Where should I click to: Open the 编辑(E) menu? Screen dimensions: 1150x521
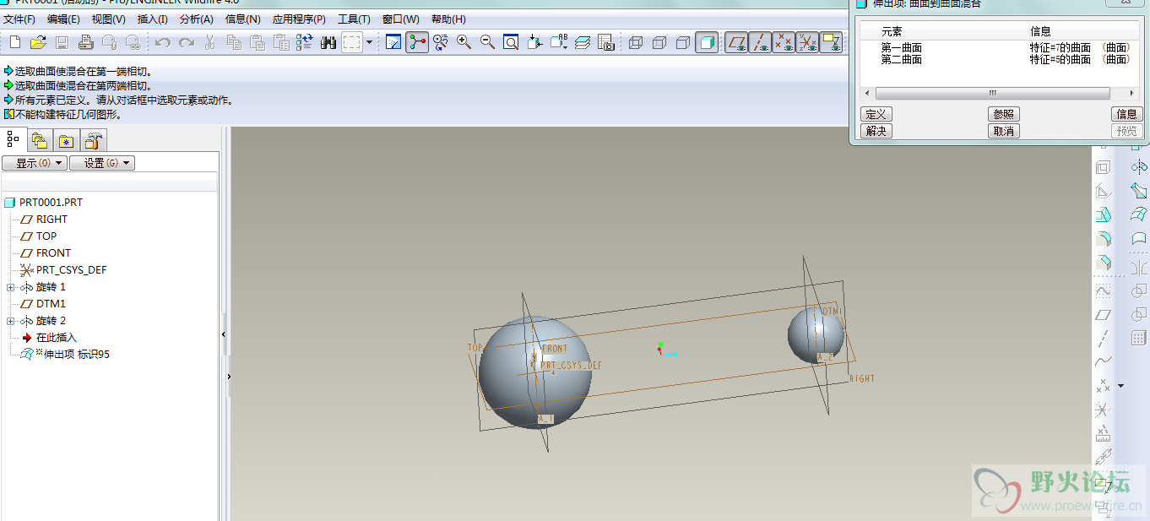click(x=63, y=19)
